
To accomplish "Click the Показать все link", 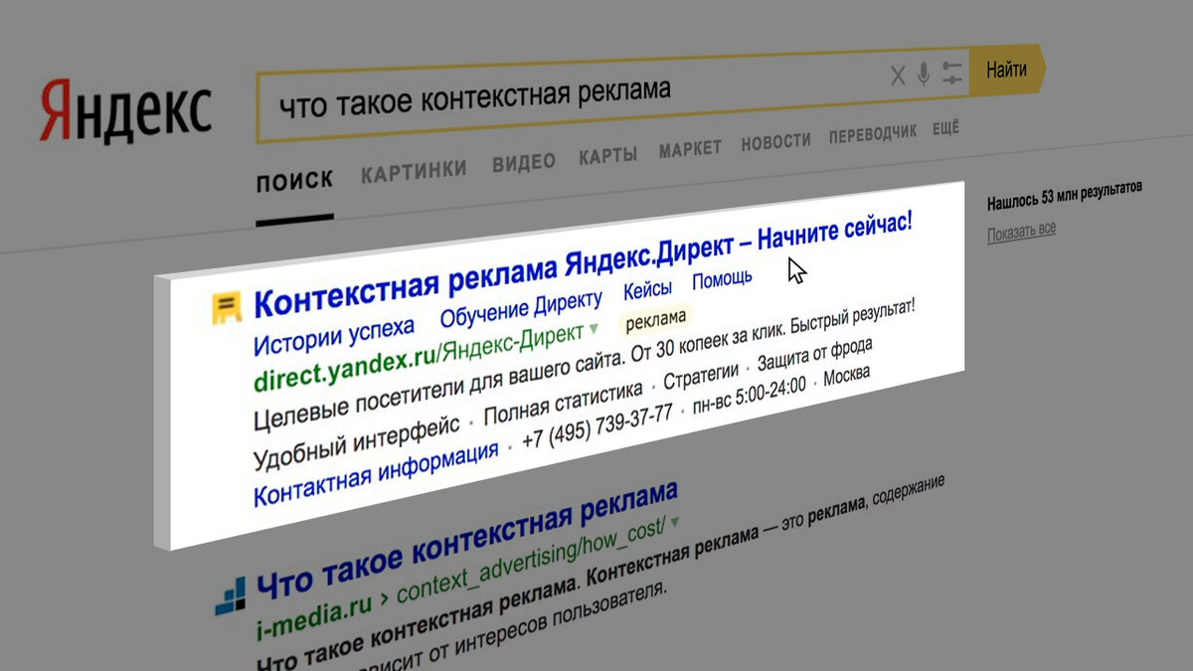I will (1021, 231).
